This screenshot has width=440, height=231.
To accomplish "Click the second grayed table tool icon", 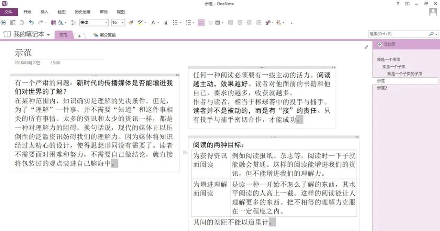I will pos(240,22).
